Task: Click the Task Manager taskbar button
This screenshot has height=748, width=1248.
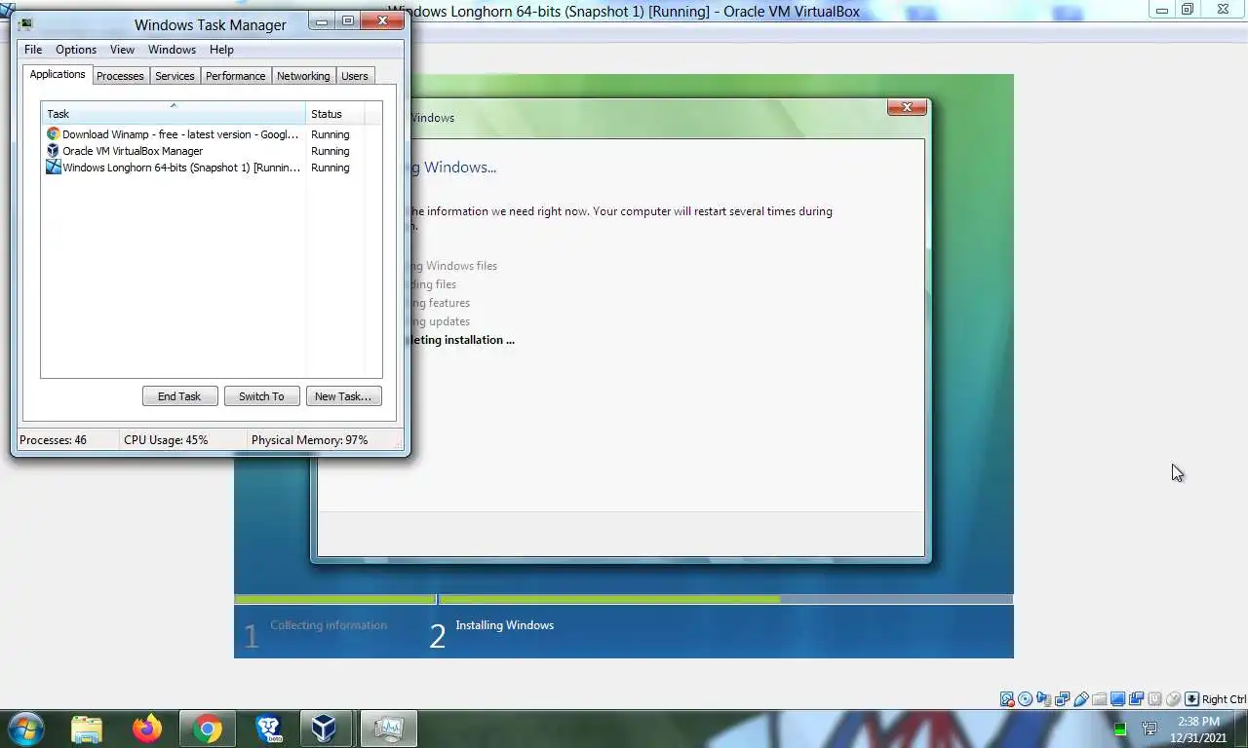Action: [x=388, y=729]
